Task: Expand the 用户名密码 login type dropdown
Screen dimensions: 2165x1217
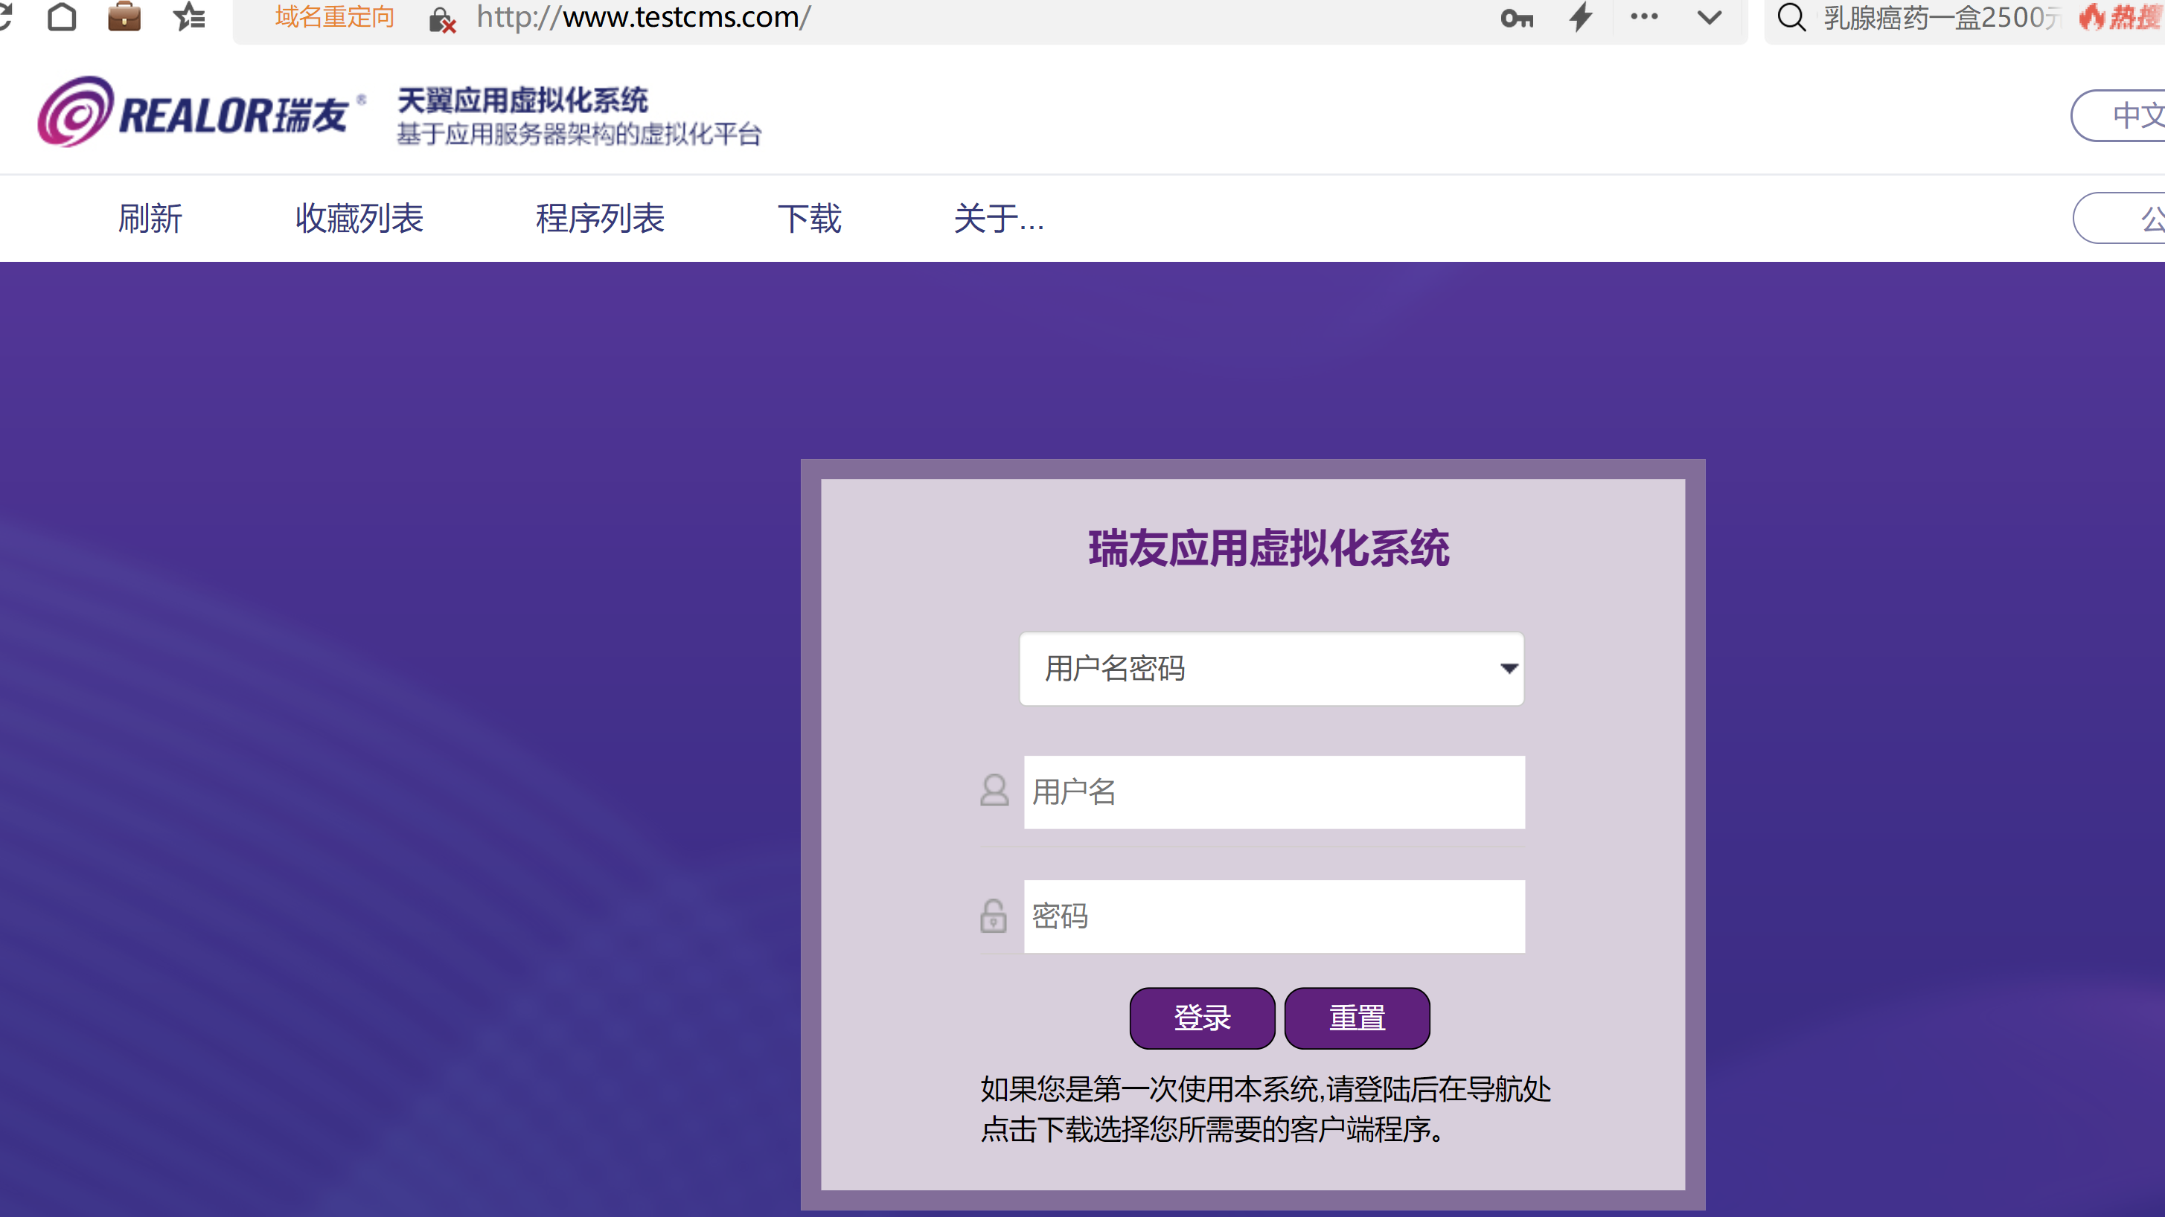Action: (x=1270, y=669)
